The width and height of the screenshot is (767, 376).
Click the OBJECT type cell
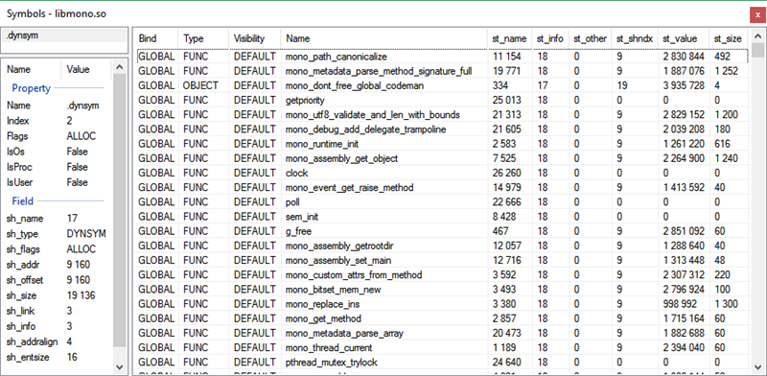coord(200,85)
